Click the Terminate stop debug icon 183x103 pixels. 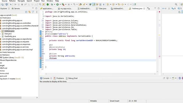(22, 5)
